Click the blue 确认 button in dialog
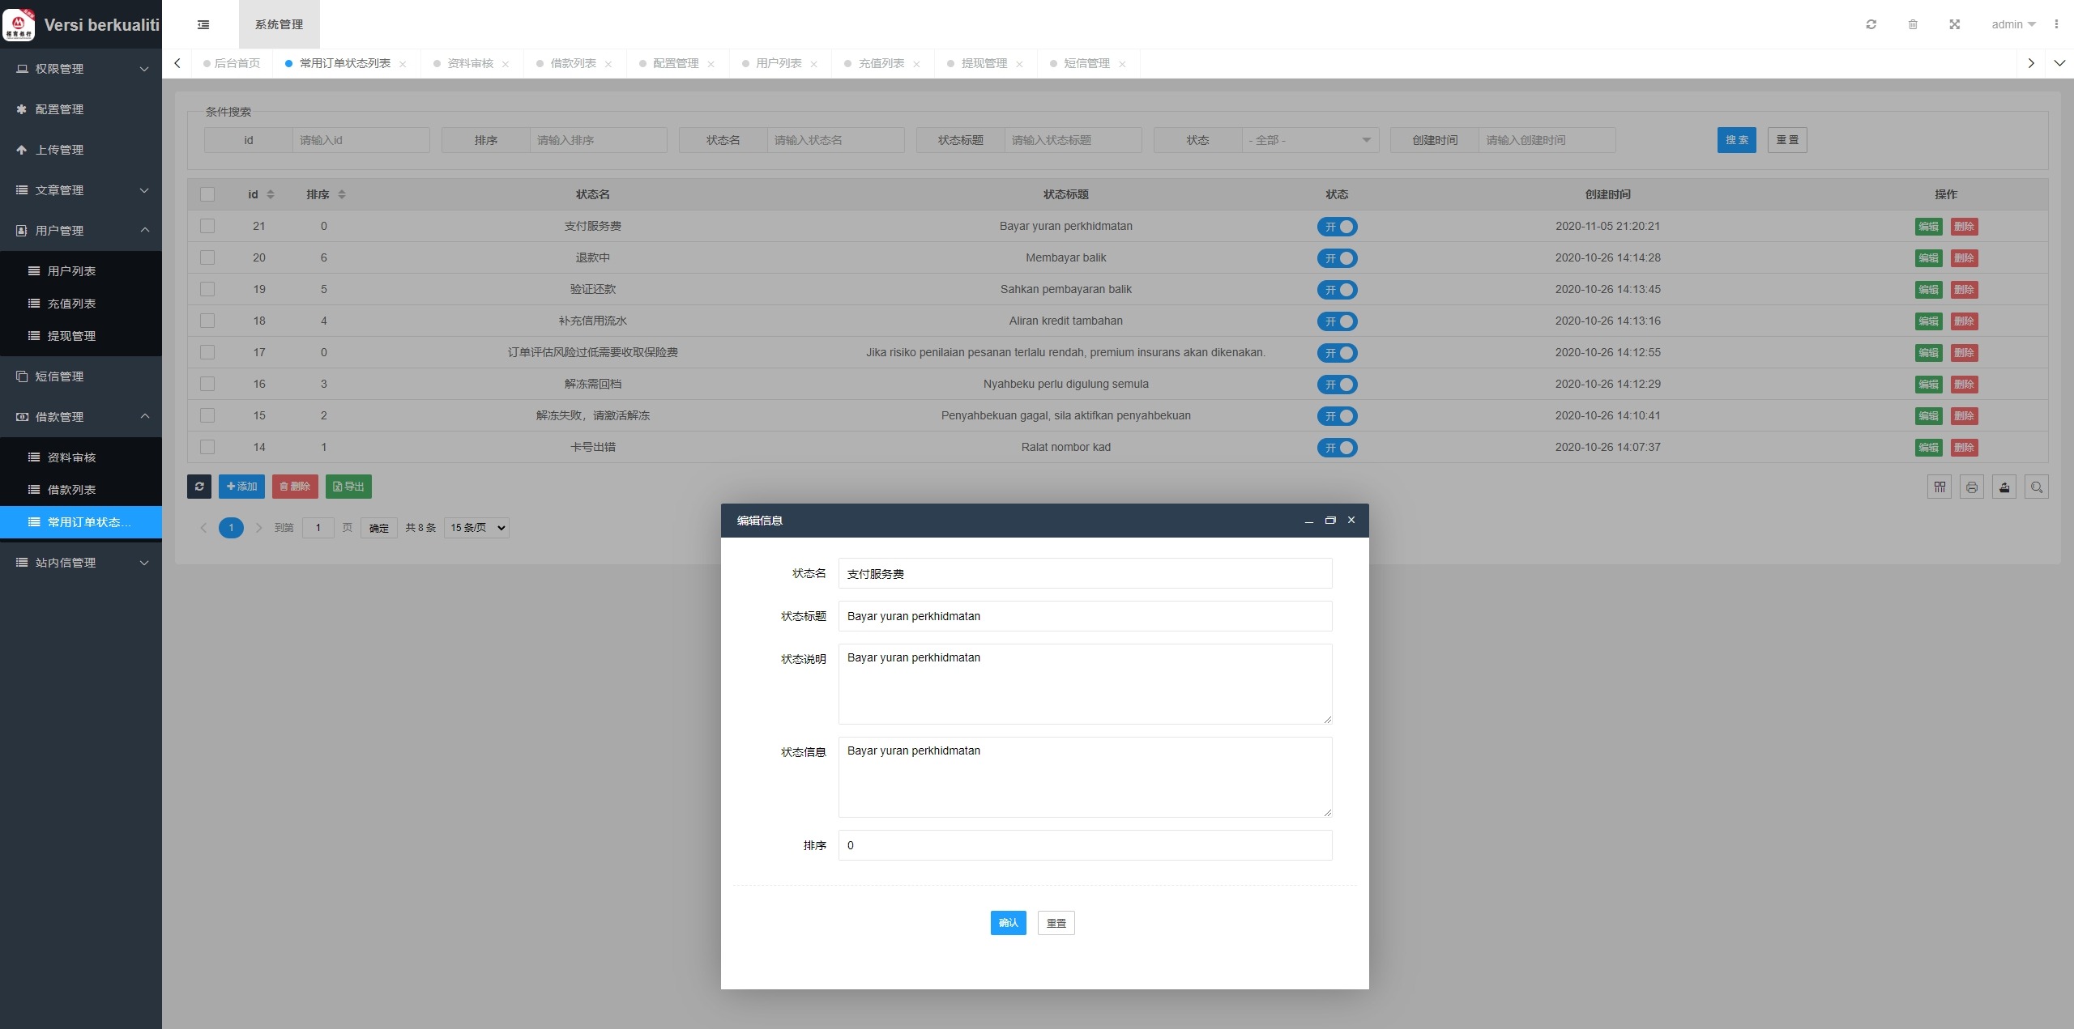 [1008, 923]
